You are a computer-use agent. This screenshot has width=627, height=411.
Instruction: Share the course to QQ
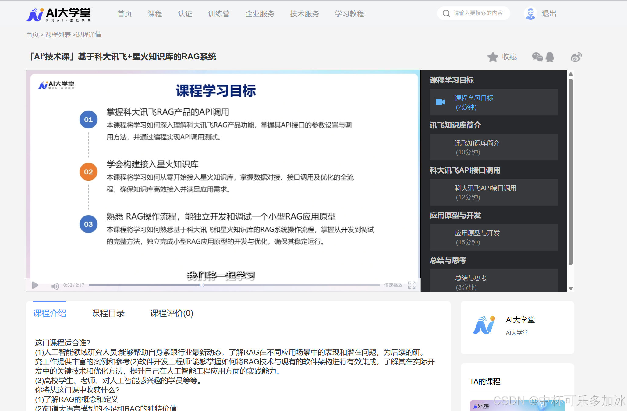coord(550,57)
